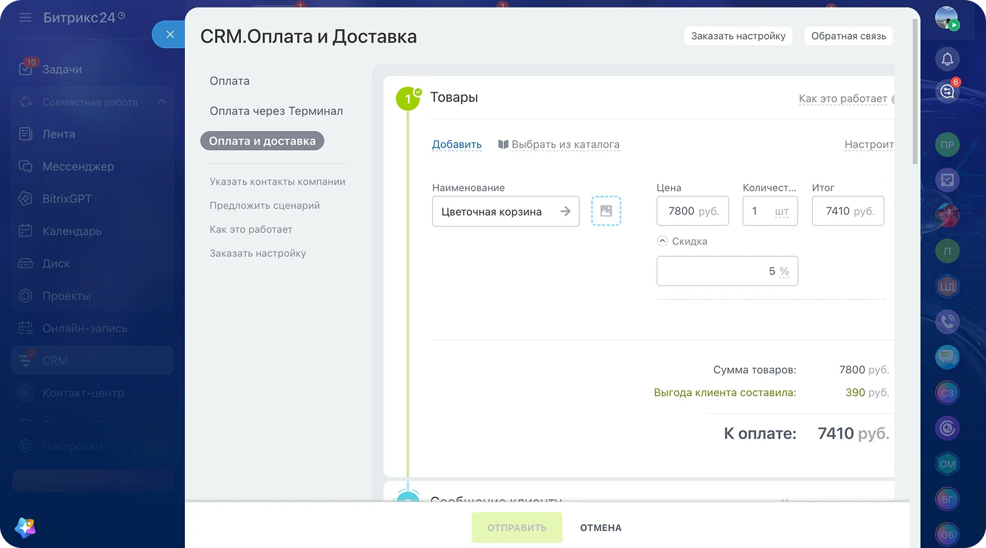986x548 pixels.
Task: Collapse the Скидка section toggle
Action: (662, 241)
